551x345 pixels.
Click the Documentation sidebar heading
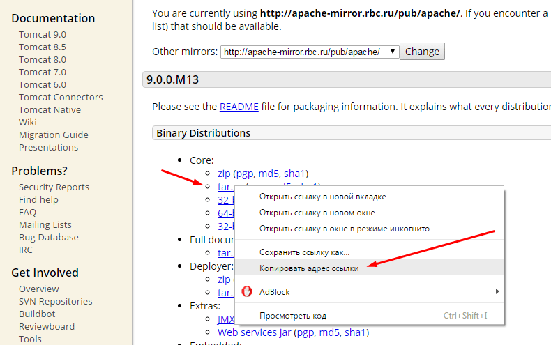pos(53,18)
